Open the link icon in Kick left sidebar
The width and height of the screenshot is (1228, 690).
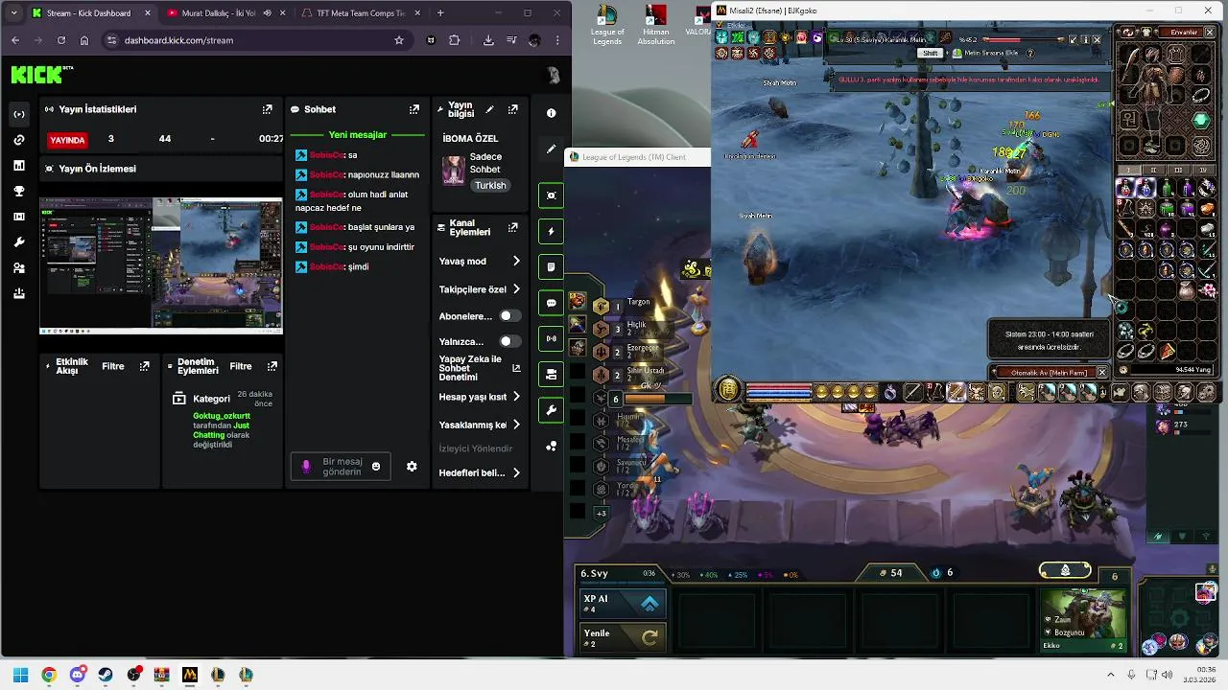[19, 140]
